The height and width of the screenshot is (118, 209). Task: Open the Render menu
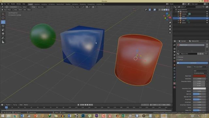point(13,4)
